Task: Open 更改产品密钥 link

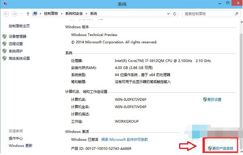Action: tap(220, 149)
